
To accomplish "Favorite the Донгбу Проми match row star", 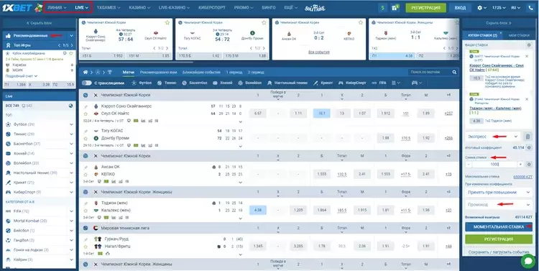I will (x=86, y=138).
